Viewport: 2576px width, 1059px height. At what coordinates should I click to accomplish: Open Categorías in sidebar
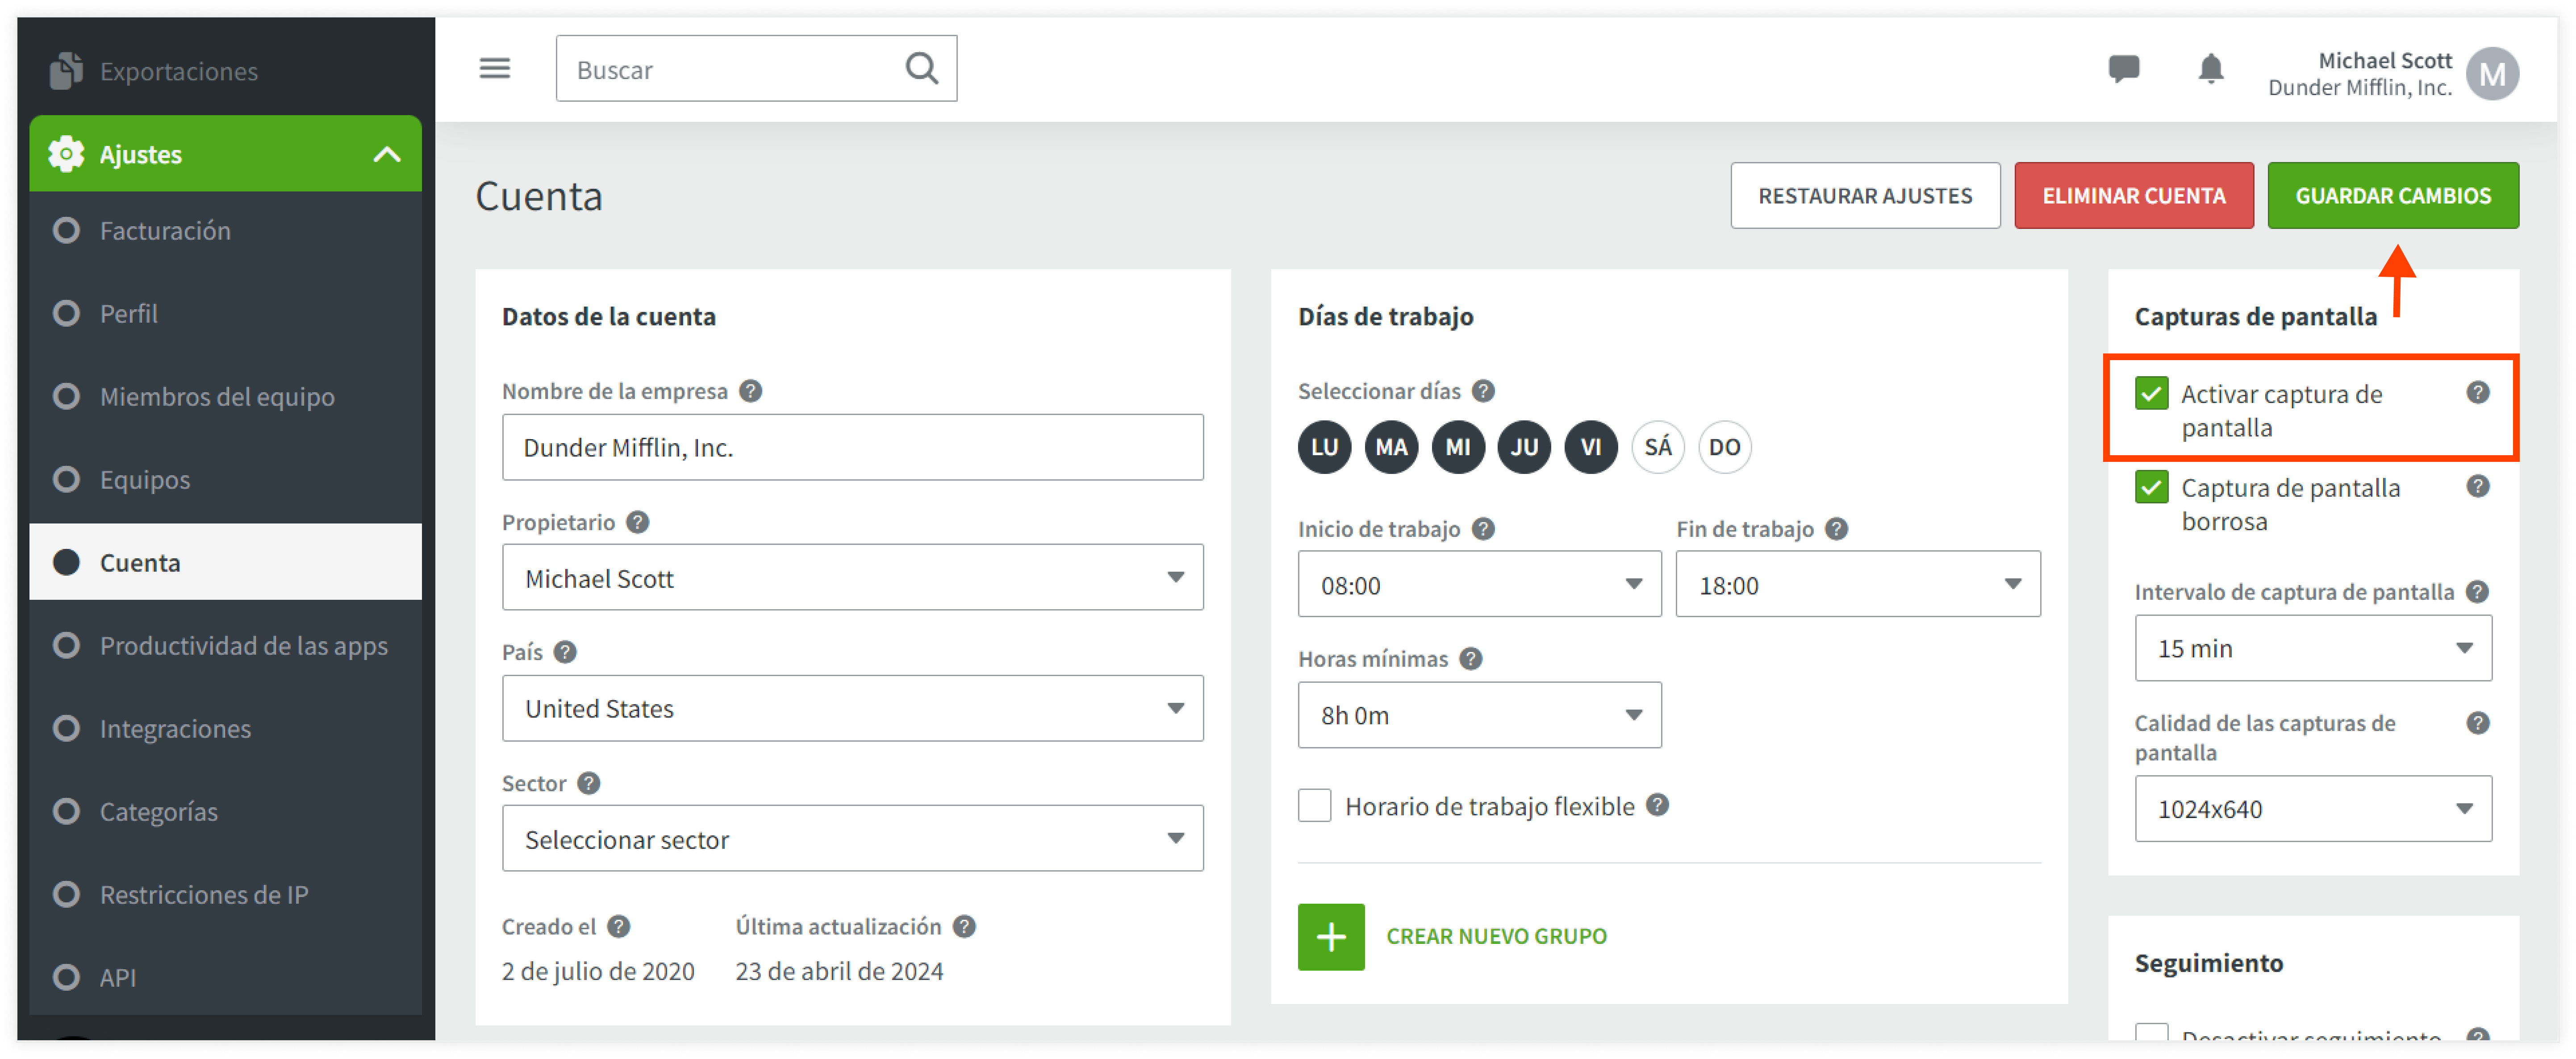coord(225,811)
